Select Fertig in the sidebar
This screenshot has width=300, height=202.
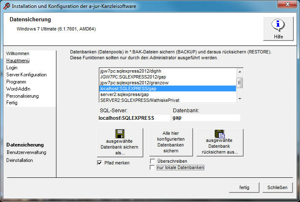[x=12, y=103]
